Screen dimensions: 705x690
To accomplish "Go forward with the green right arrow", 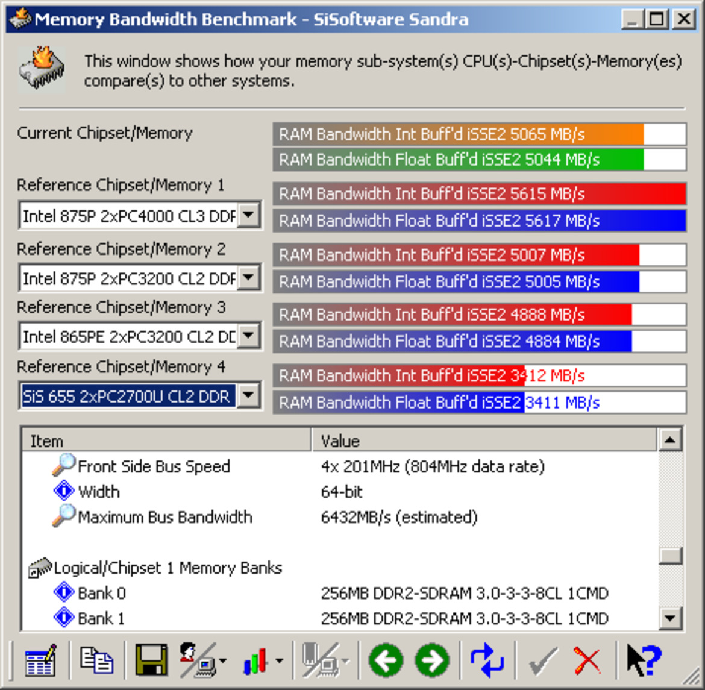I will pos(432,660).
